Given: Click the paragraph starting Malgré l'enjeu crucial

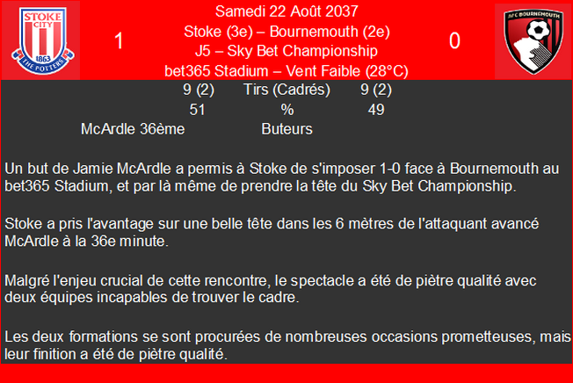Looking at the screenshot, I should pyautogui.click(x=271, y=289).
